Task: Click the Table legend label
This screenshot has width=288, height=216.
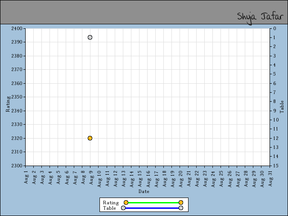Action: (x=109, y=208)
